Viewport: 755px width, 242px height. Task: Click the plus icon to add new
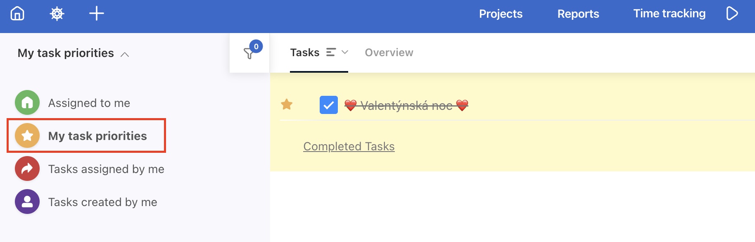(97, 14)
